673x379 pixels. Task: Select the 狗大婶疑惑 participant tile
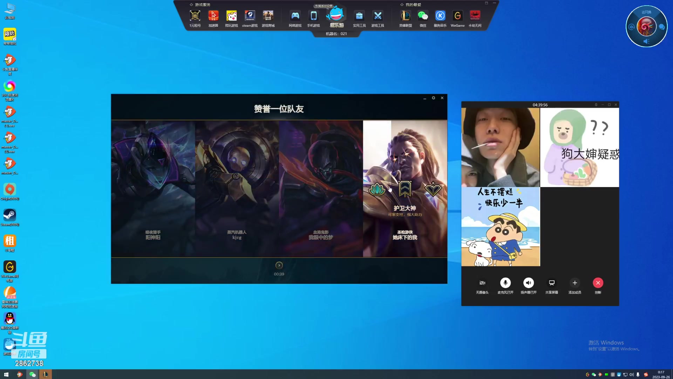[580, 147]
